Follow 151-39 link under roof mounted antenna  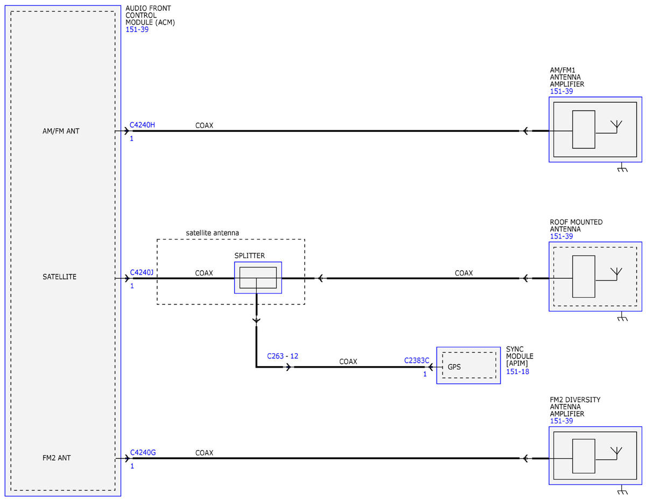coord(561,236)
